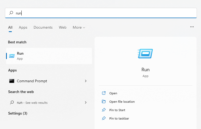Expand the More filter dropdown

(79, 27)
